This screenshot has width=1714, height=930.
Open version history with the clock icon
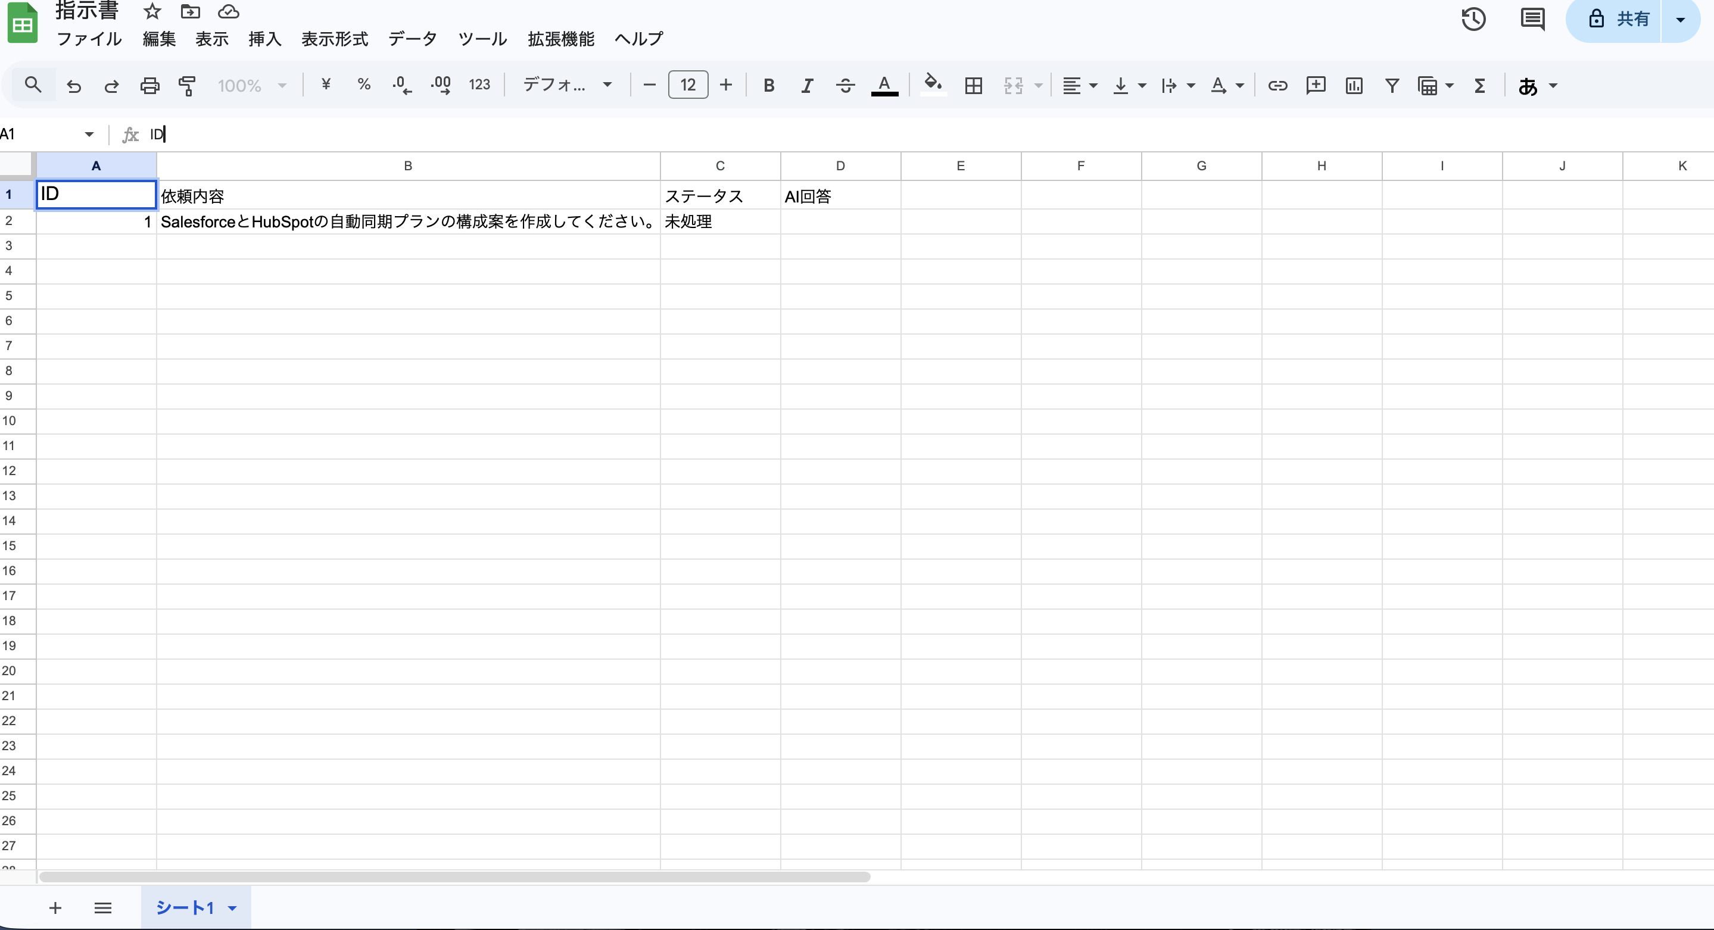(x=1474, y=19)
